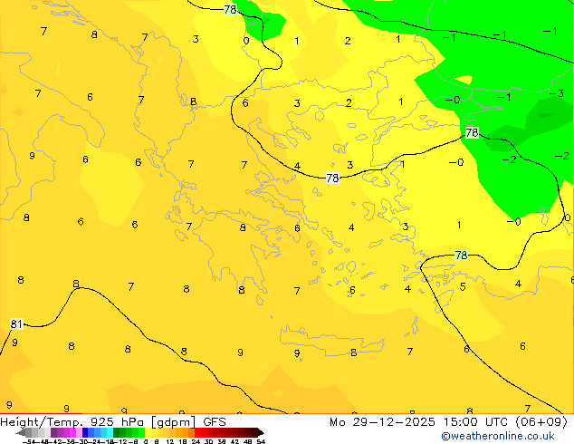This screenshot has width=574, height=444.
Task: Click the legend scale label 12
Action: click(170, 442)
